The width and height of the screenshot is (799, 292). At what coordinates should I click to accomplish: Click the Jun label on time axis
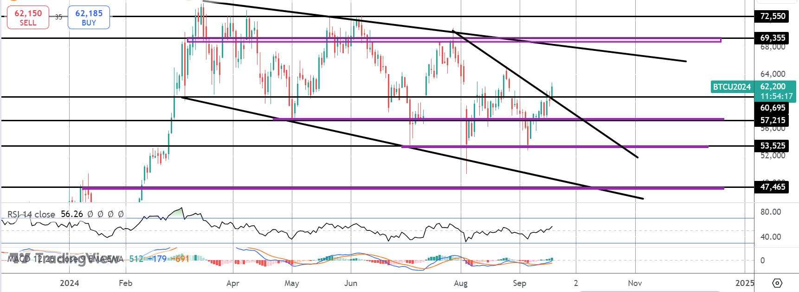pos(351,283)
